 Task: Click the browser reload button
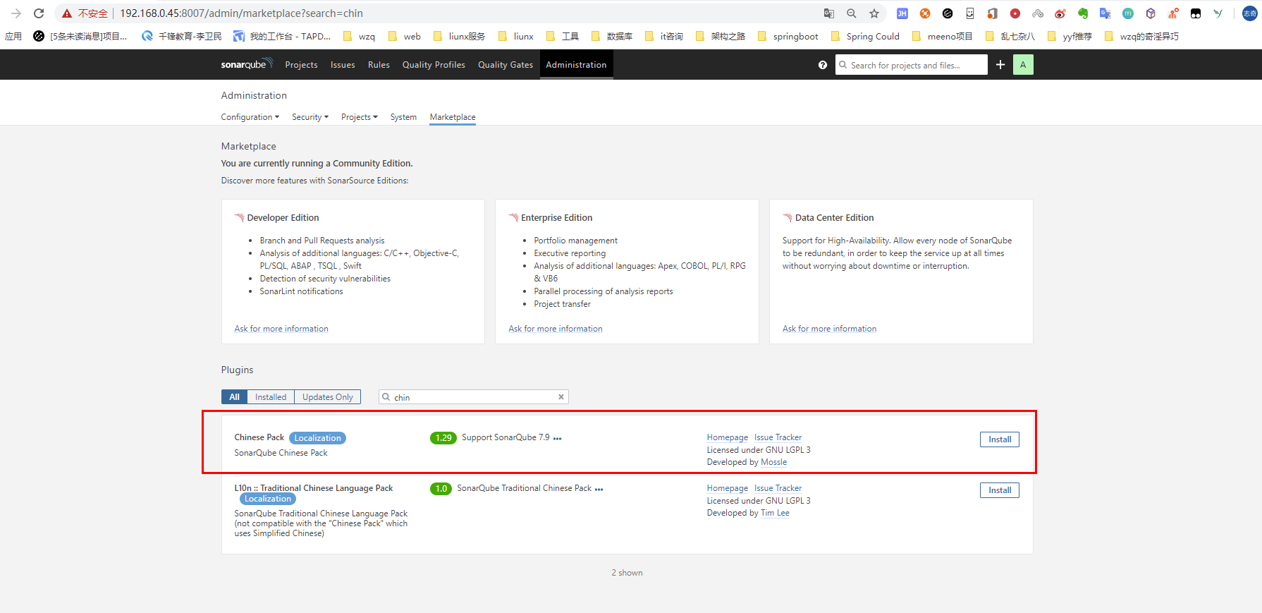coord(39,13)
